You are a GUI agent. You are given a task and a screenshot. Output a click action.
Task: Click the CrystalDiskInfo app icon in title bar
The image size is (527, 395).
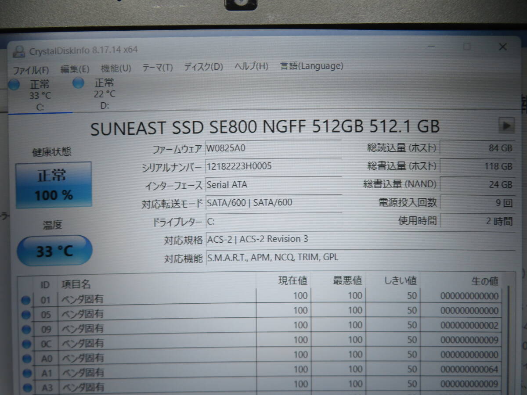point(19,51)
